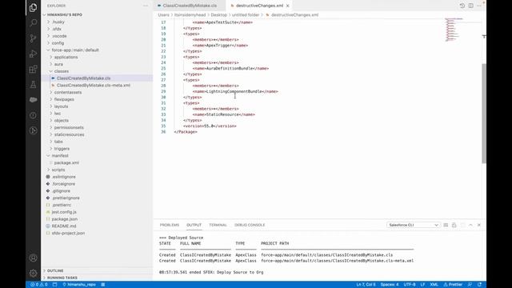Screen dimensions: 512x288
Task: Click the Prettier status bar item
Action: click(x=453, y=285)
